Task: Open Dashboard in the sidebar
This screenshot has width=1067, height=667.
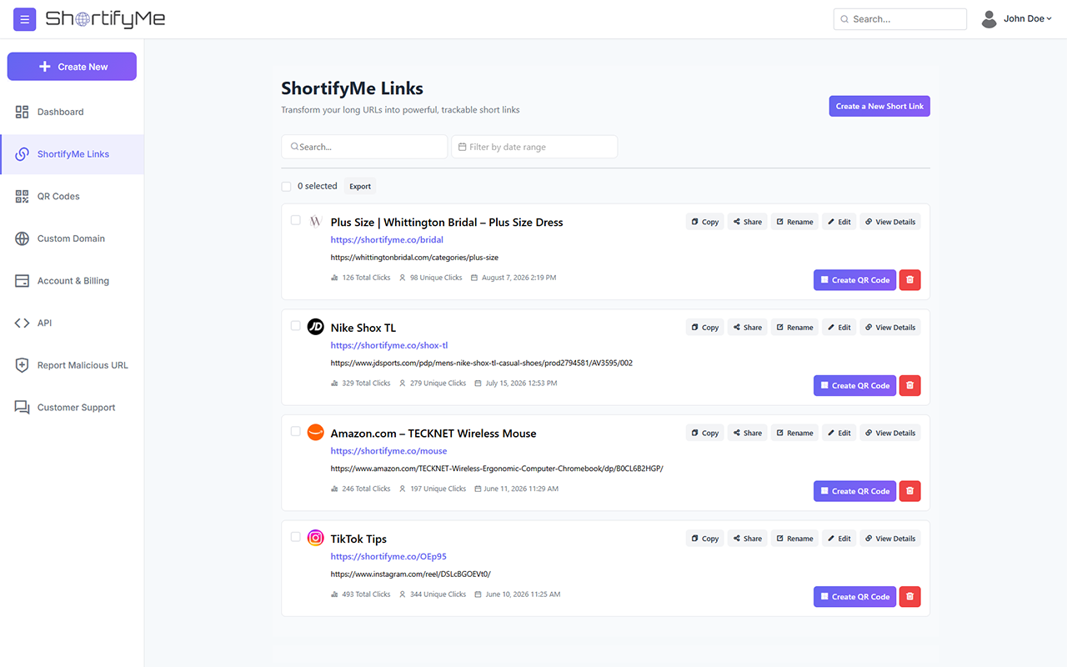Action: point(72,112)
